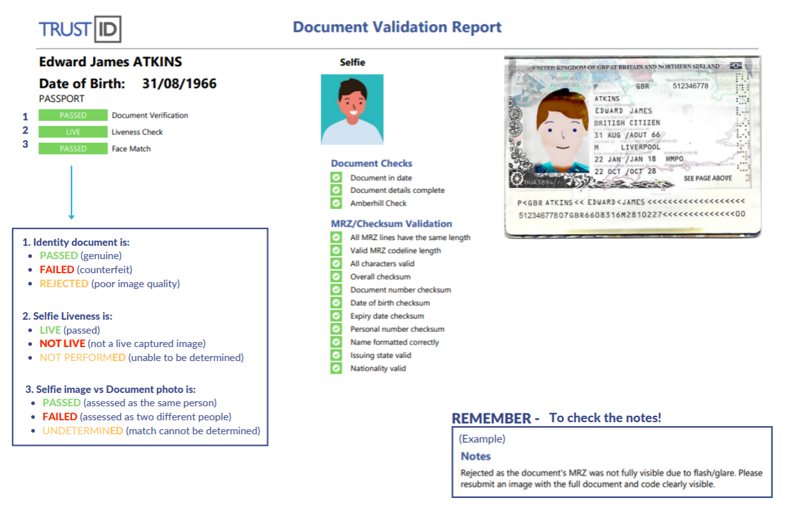Click the PASSED Face Match badge

click(x=73, y=148)
